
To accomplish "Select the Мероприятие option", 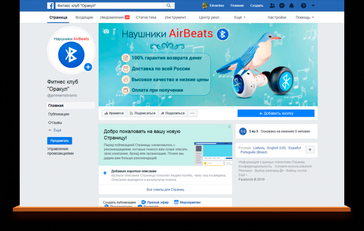I will point(188,202).
